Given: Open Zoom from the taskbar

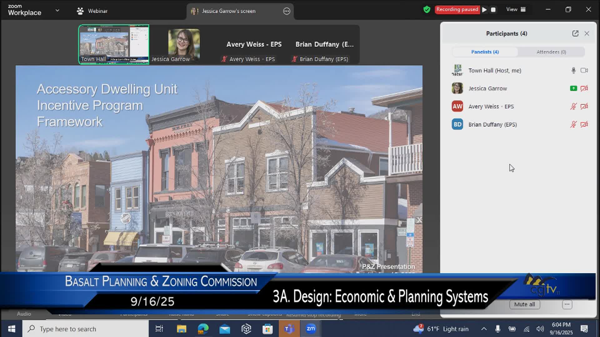Looking at the screenshot, I should tap(311, 329).
